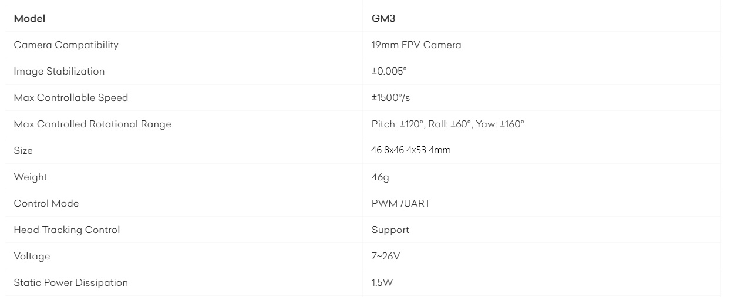Select the Support value text
This screenshot has width=734, height=297.
390,230
